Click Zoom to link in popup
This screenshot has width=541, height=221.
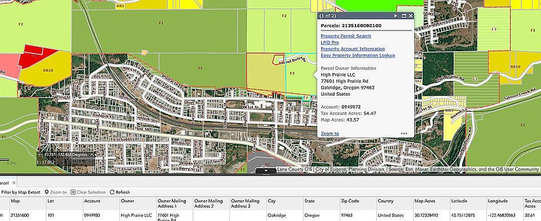[x=330, y=134]
